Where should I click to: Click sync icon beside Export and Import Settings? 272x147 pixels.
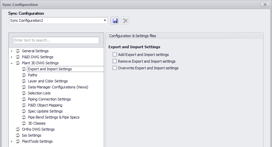tap(24, 69)
